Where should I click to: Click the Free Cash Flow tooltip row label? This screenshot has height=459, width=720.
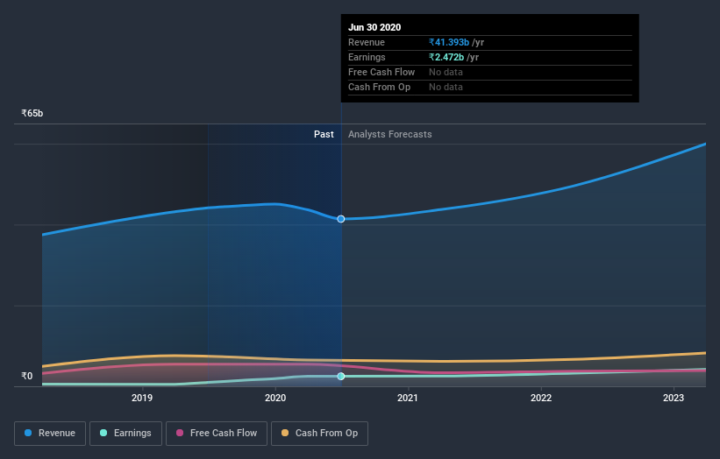click(381, 72)
